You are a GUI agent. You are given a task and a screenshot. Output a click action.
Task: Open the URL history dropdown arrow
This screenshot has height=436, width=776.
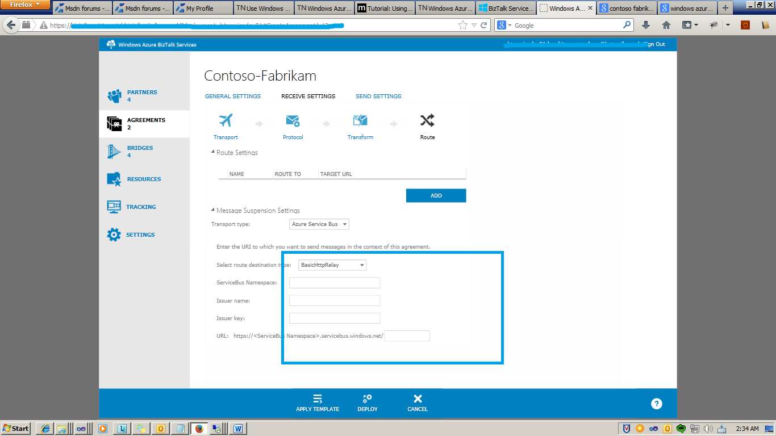[x=474, y=25]
